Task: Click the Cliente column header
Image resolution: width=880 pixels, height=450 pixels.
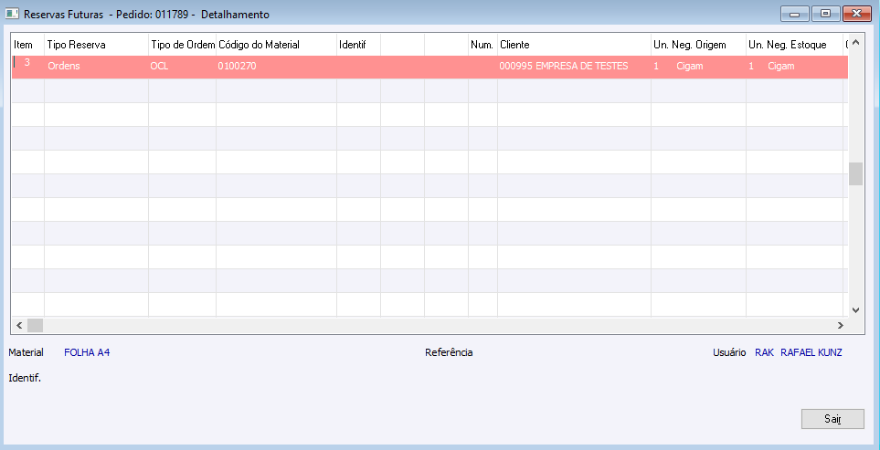Action: coord(574,45)
